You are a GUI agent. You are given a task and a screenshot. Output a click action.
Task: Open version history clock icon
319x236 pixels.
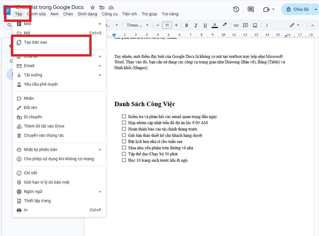pos(236,9)
